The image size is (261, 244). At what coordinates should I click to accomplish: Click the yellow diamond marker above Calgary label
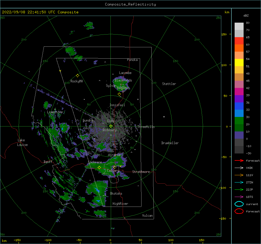(x=115, y=167)
